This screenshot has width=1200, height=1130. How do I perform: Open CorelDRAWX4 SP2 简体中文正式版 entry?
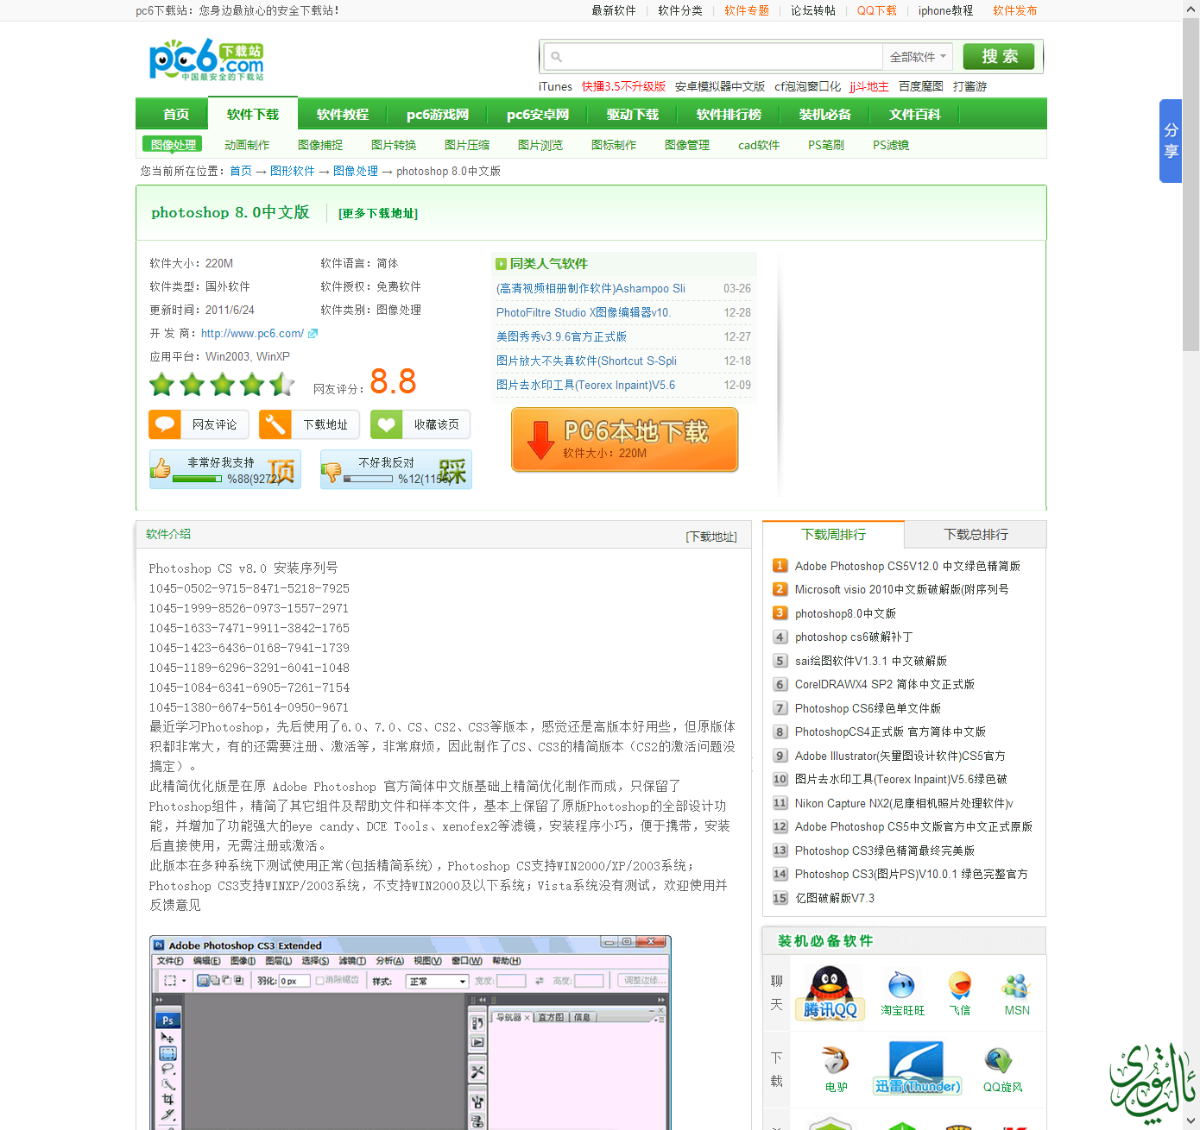(x=884, y=684)
